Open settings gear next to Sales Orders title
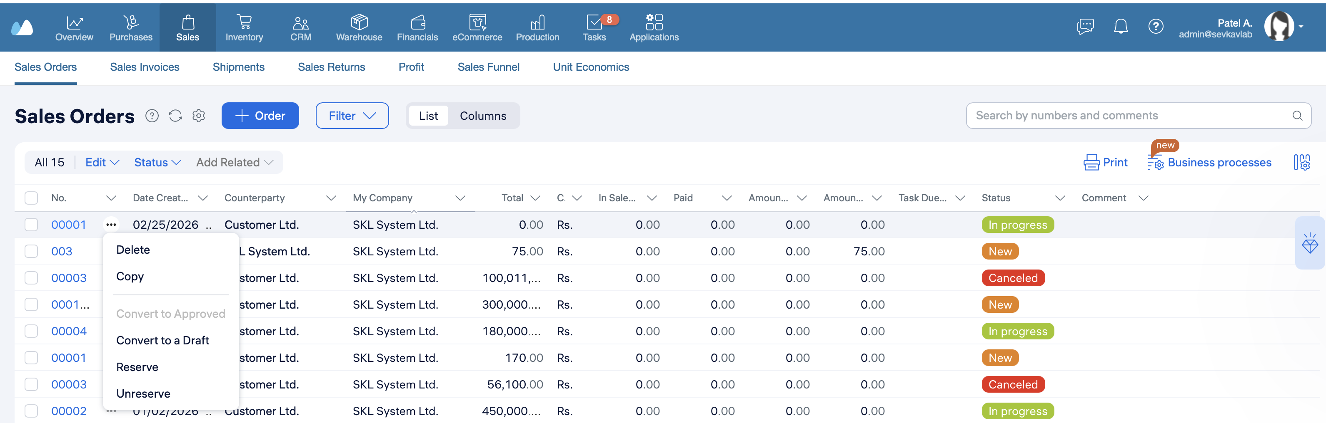Image resolution: width=1326 pixels, height=423 pixels. point(199,116)
